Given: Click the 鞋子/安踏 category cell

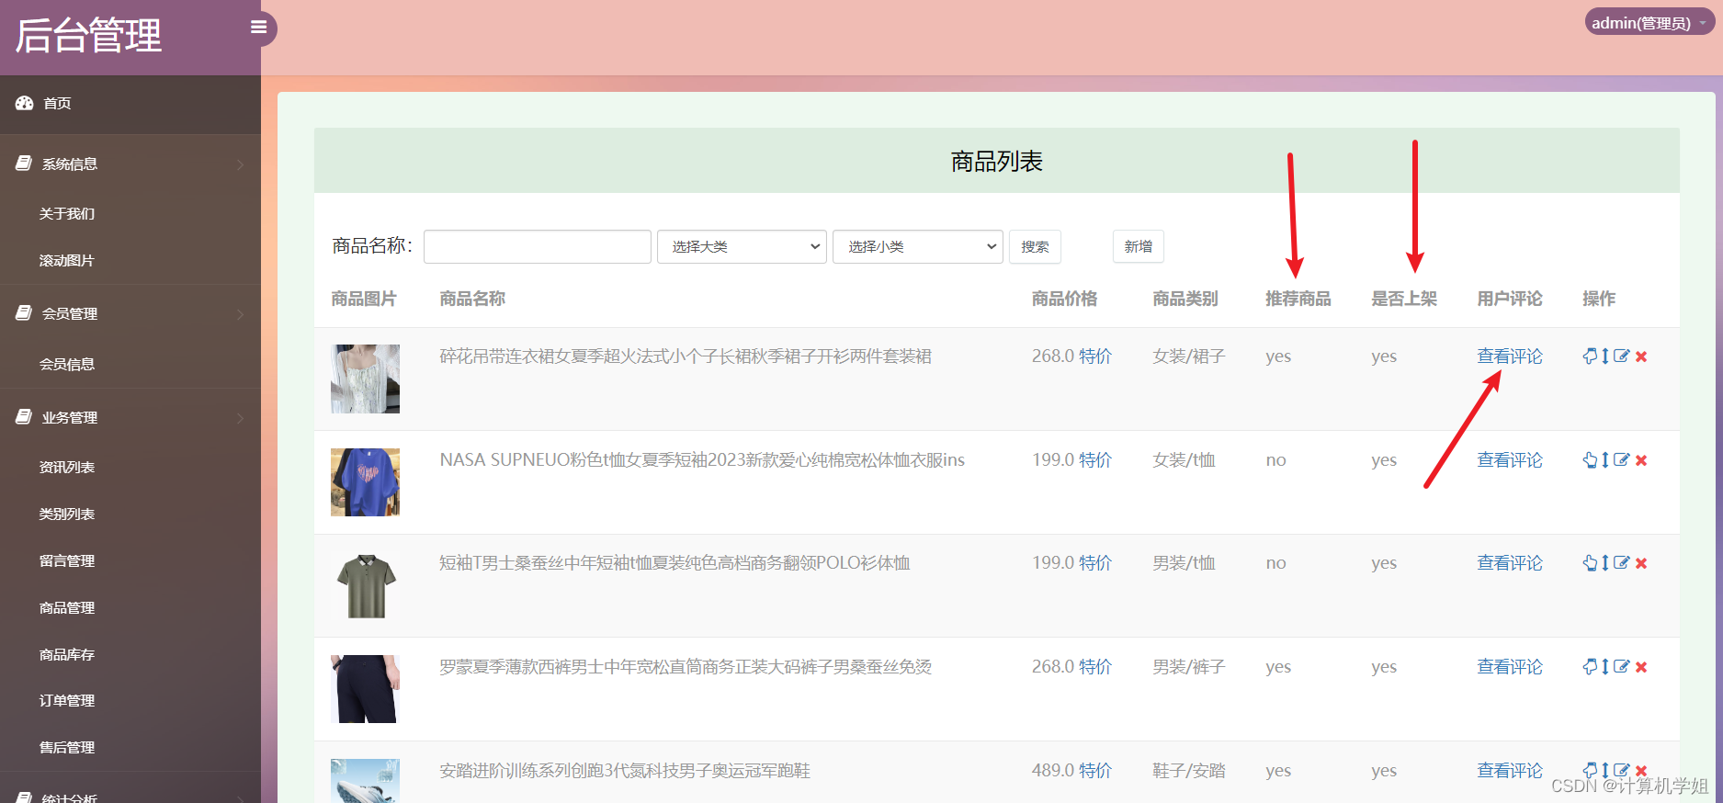Looking at the screenshot, I should tap(1189, 770).
